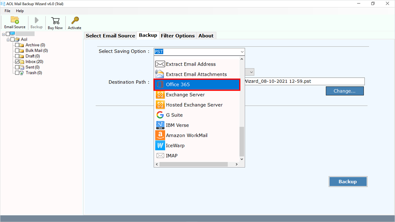
Task: Choose the Amazon WorkMail icon
Action: coord(160,135)
